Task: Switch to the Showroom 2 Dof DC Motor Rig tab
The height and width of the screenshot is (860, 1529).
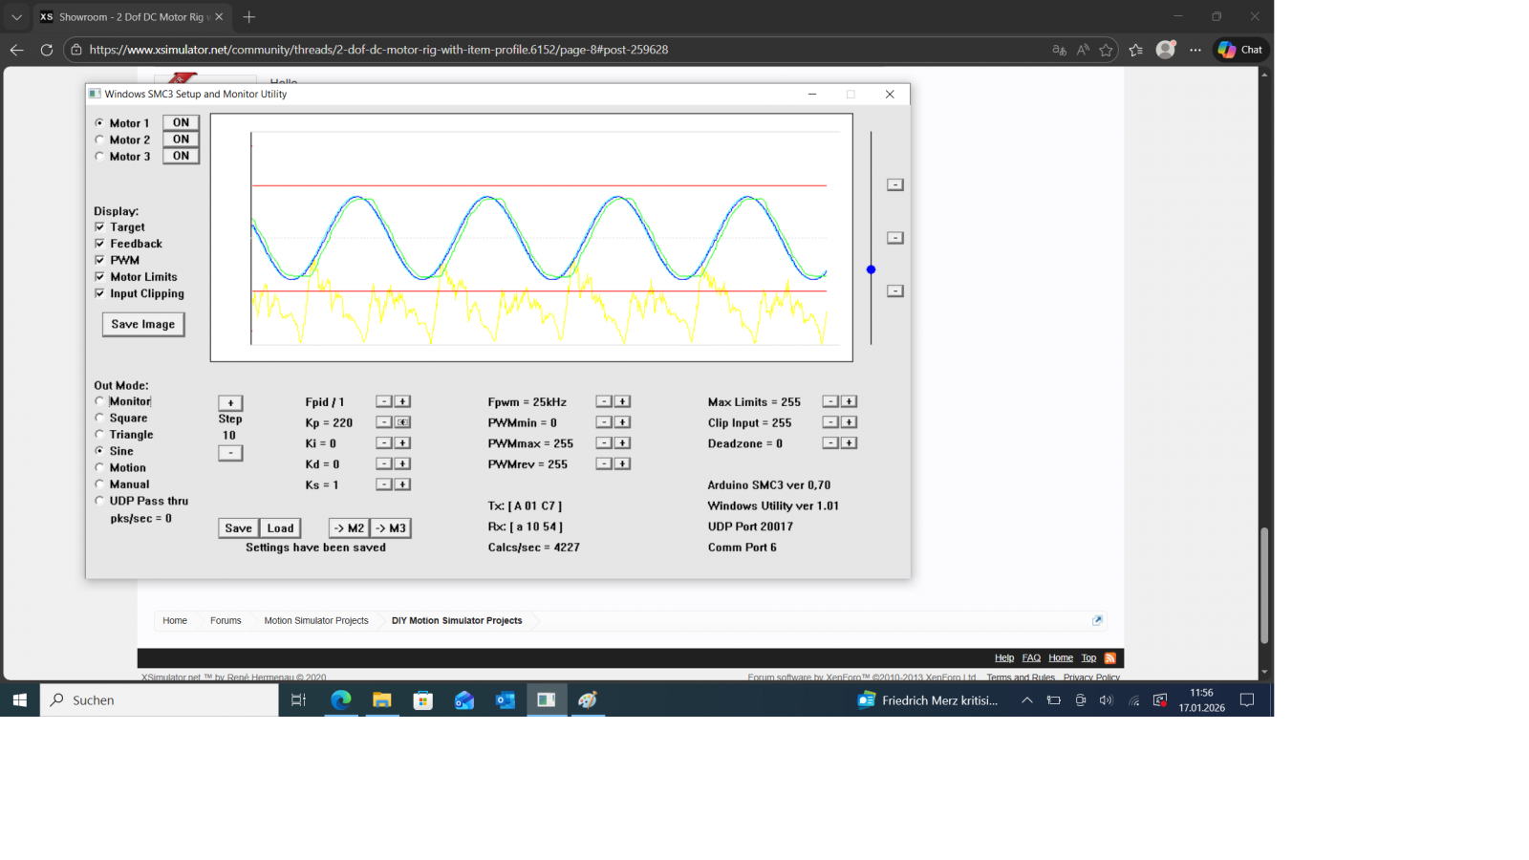Action: (132, 17)
